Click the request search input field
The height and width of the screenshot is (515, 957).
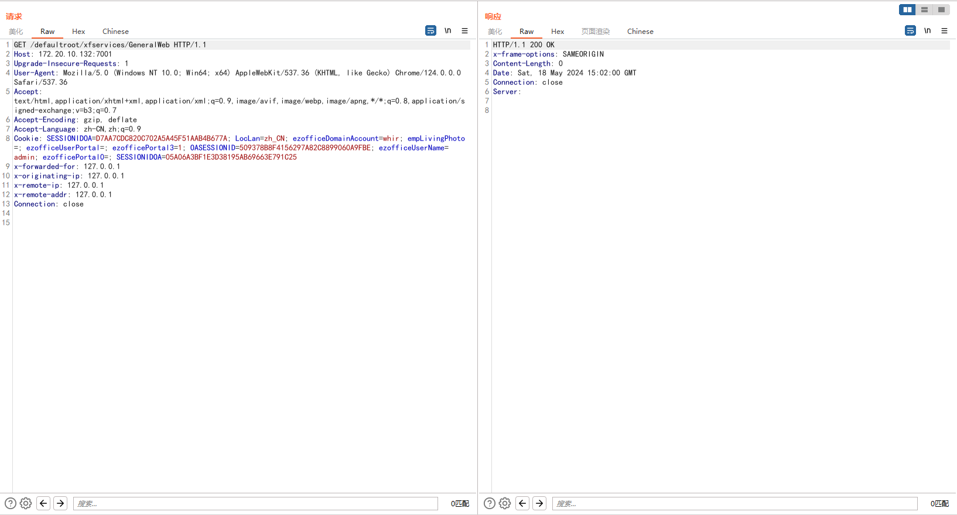[255, 503]
